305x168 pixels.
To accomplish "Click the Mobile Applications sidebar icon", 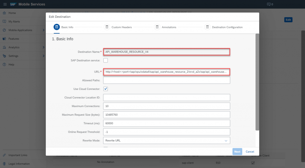I will 4,30.
